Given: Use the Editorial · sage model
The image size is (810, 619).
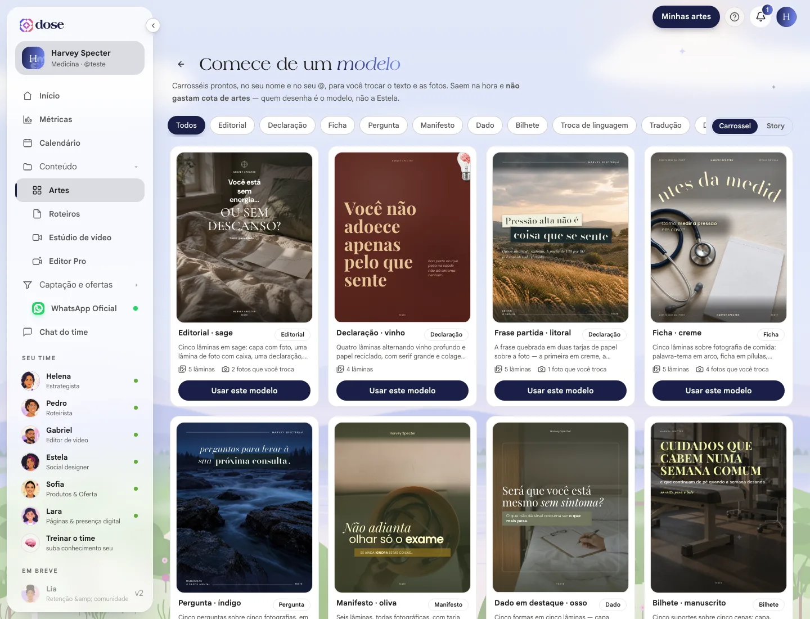Looking at the screenshot, I should coord(244,391).
